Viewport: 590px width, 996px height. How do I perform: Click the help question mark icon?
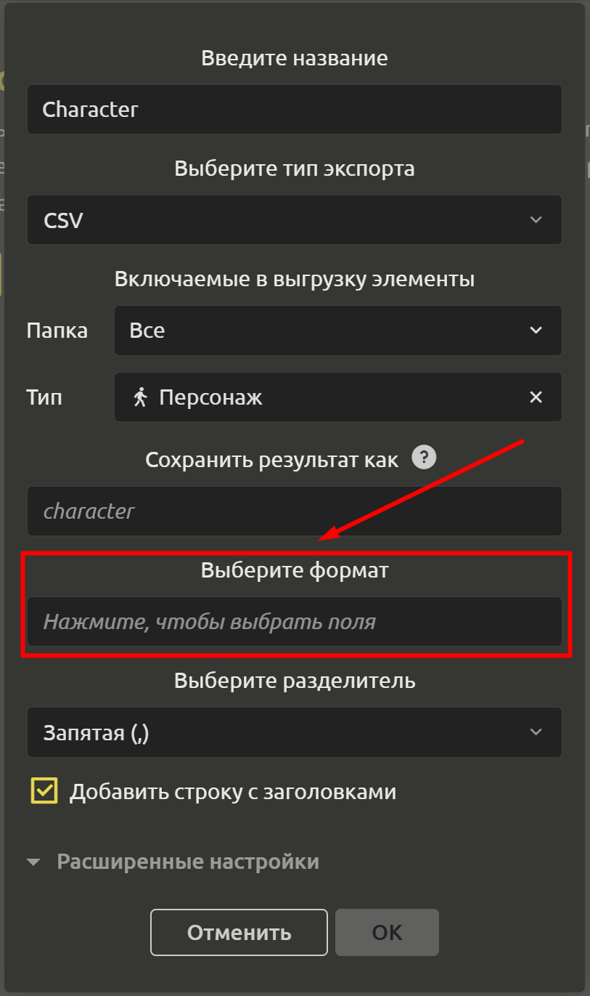coord(424,458)
